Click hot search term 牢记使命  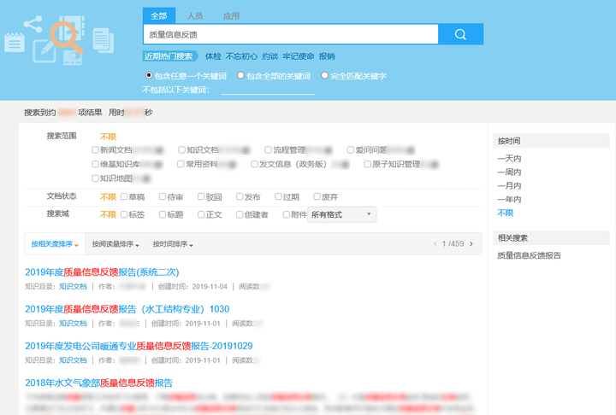299,56
